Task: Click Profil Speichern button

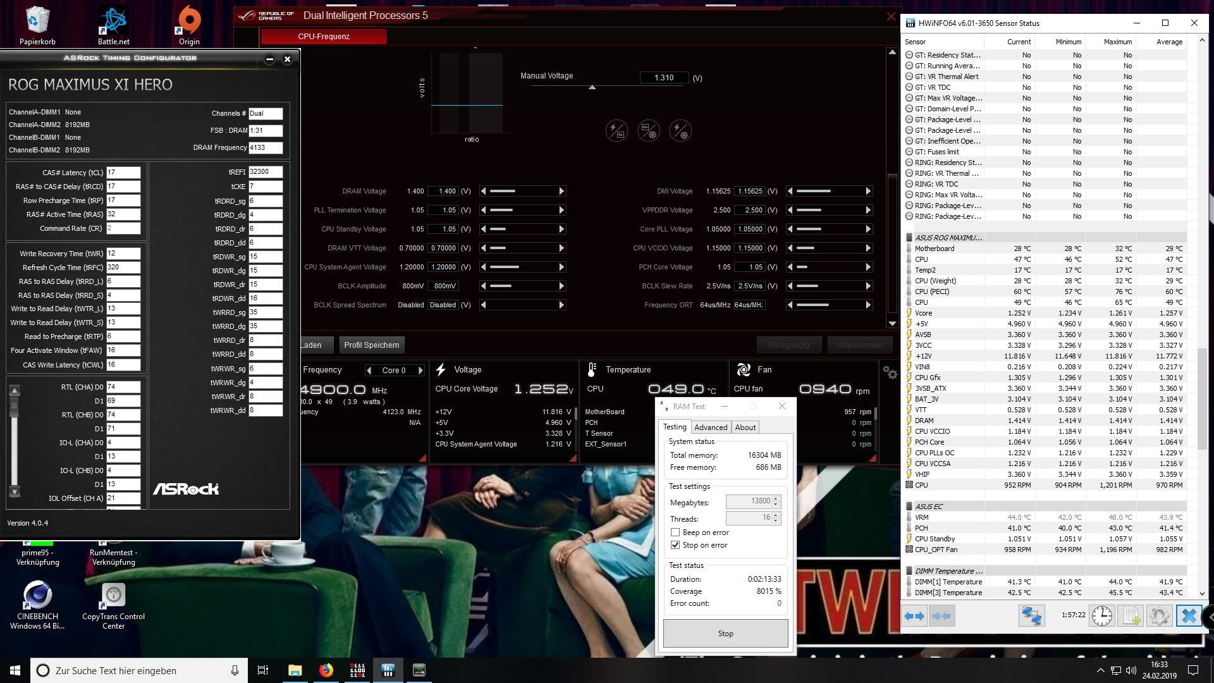Action: tap(372, 345)
